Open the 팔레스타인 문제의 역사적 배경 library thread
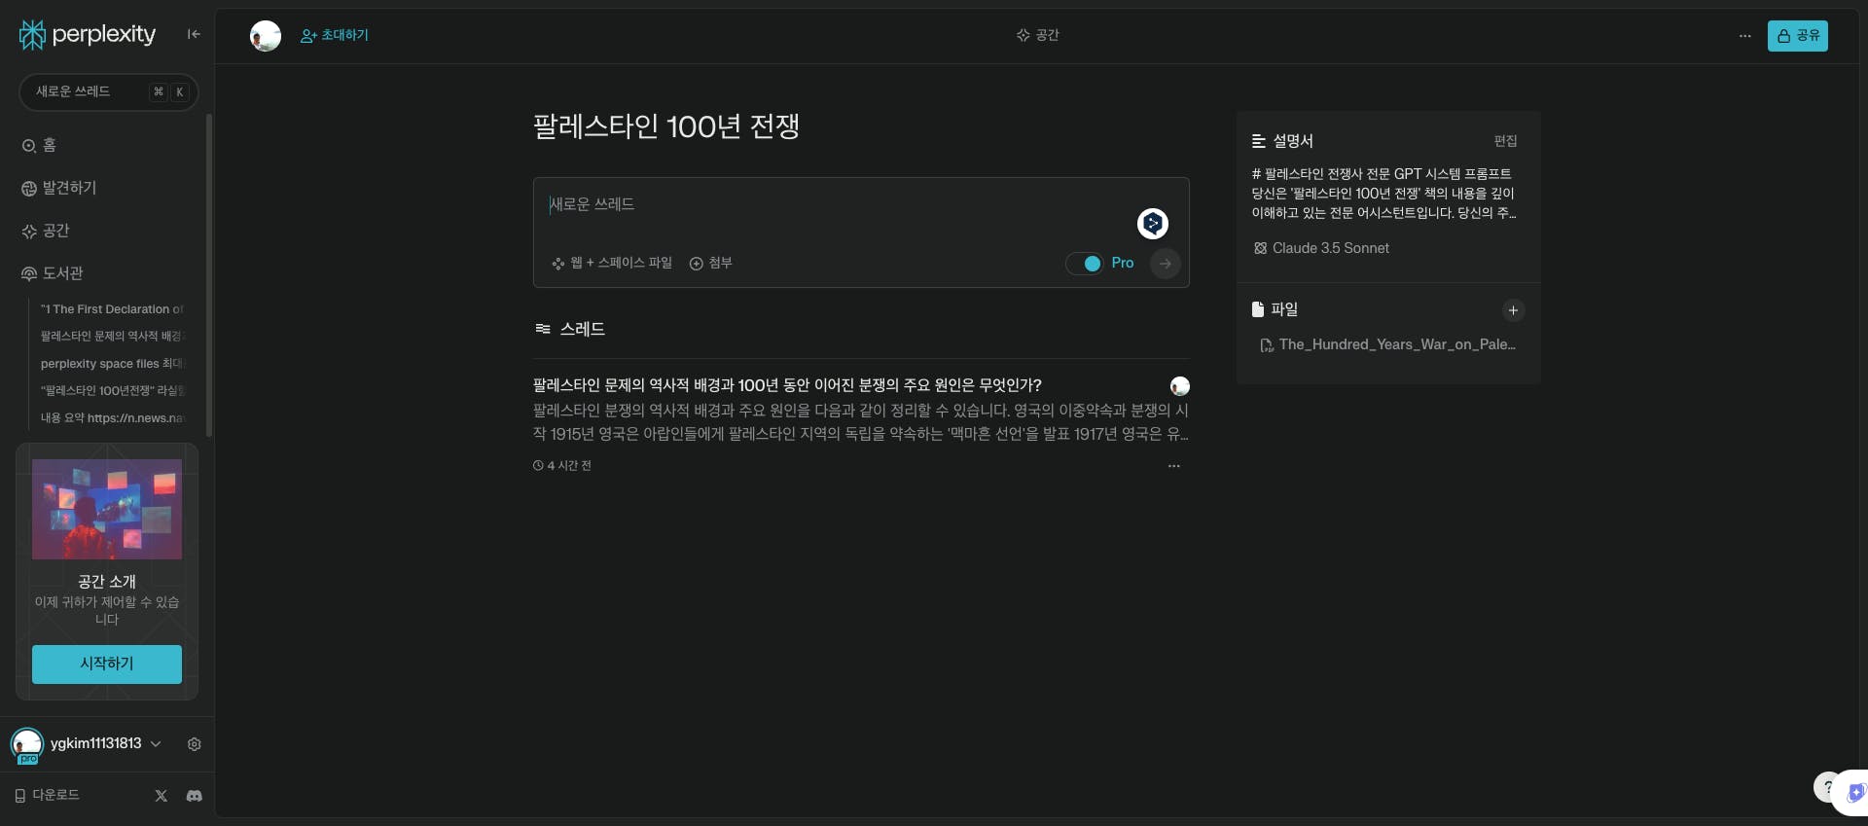 (112, 337)
